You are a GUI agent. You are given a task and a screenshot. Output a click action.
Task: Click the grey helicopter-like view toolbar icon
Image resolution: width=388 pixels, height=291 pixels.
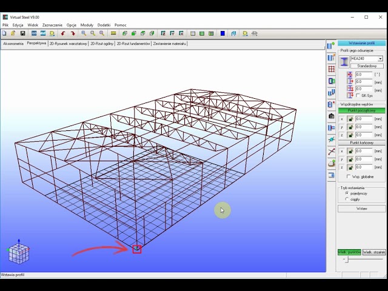pos(255,33)
